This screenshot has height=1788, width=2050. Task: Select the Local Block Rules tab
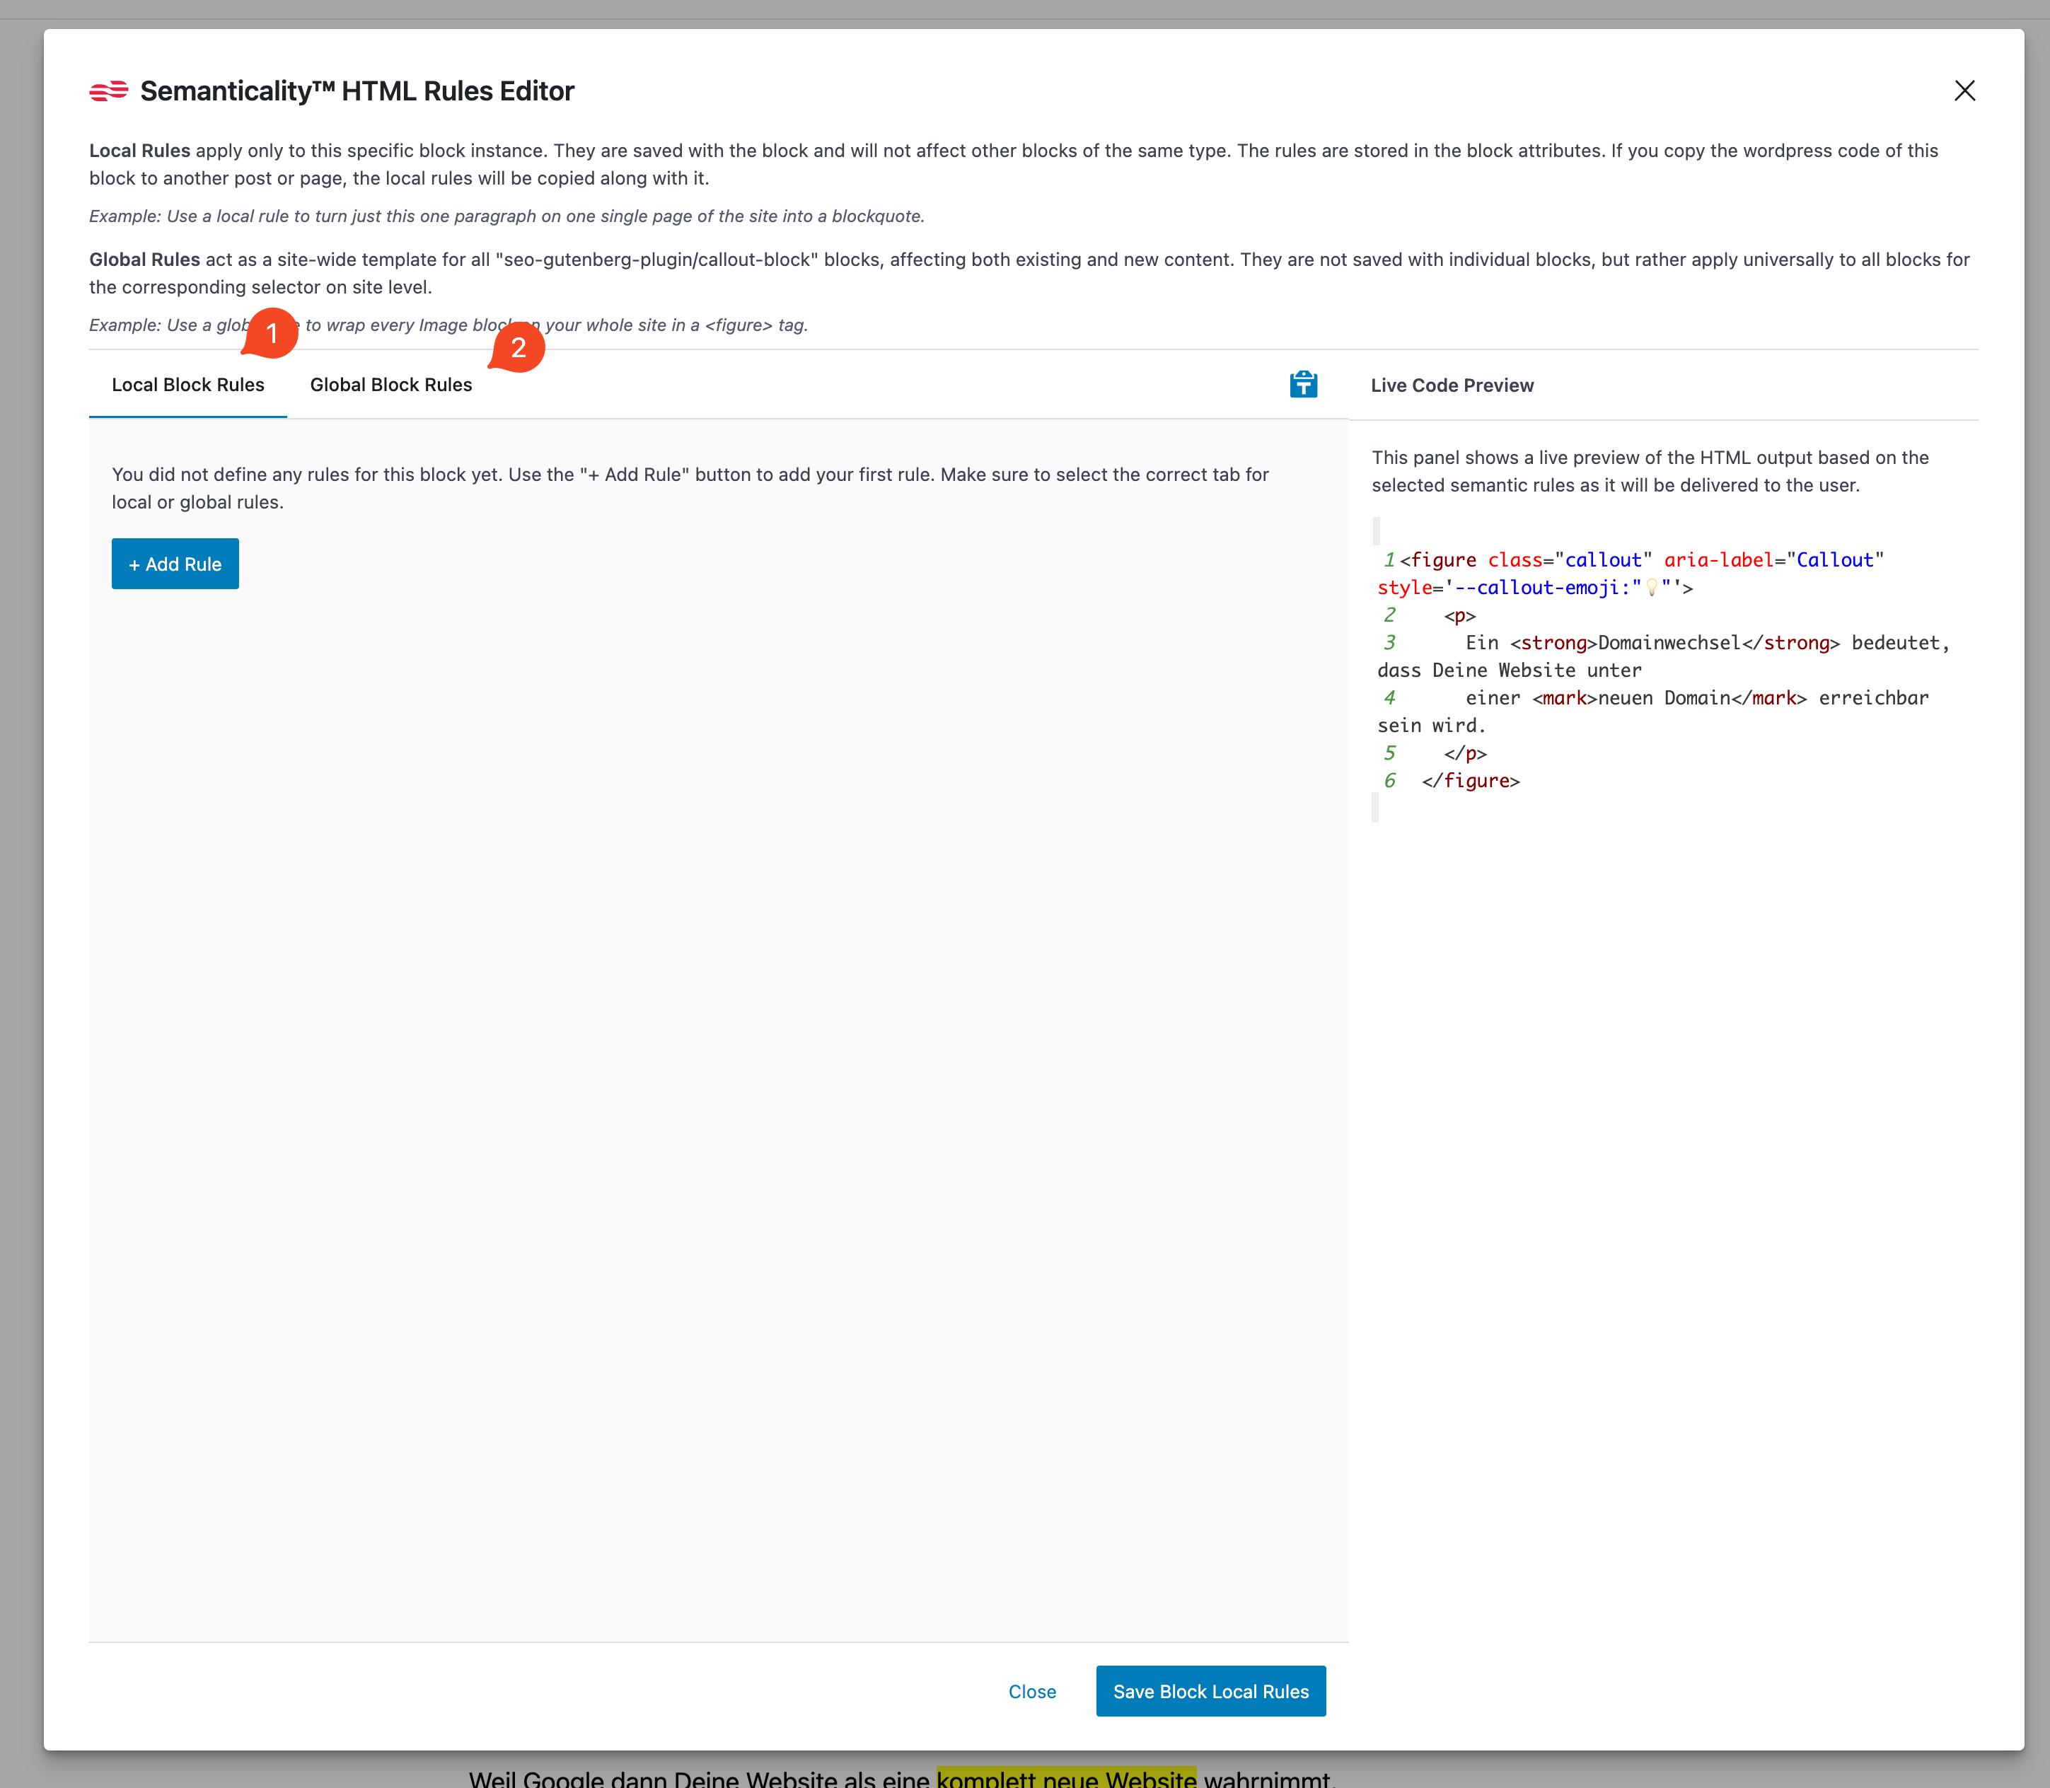(x=187, y=384)
